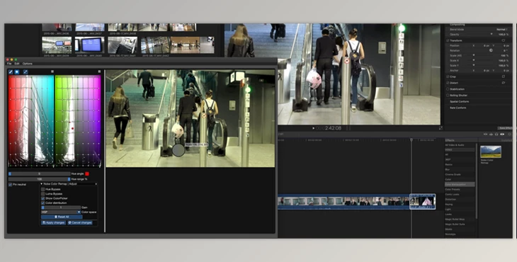Click the Rotation dial in the inspector

[x=491, y=50]
